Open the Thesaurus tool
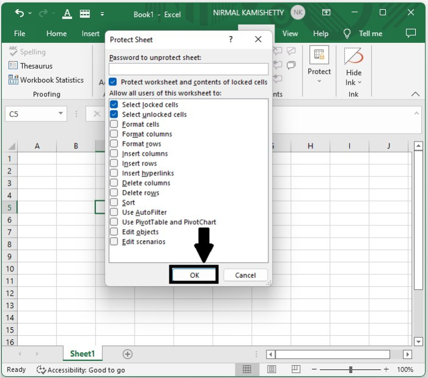 pos(31,66)
